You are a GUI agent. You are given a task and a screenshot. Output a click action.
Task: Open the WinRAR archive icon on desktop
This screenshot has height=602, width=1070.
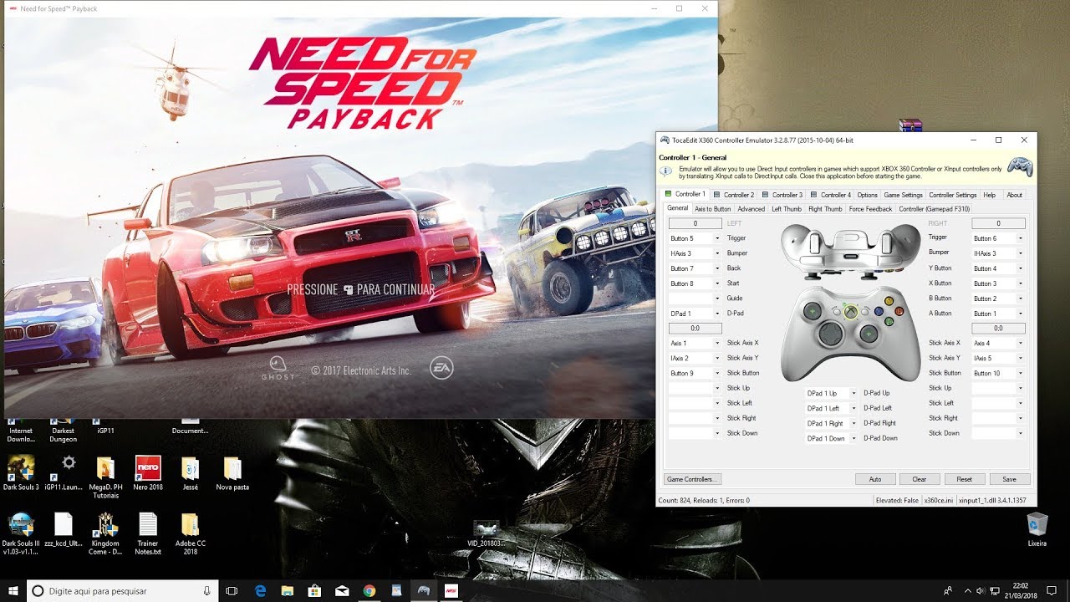910,126
